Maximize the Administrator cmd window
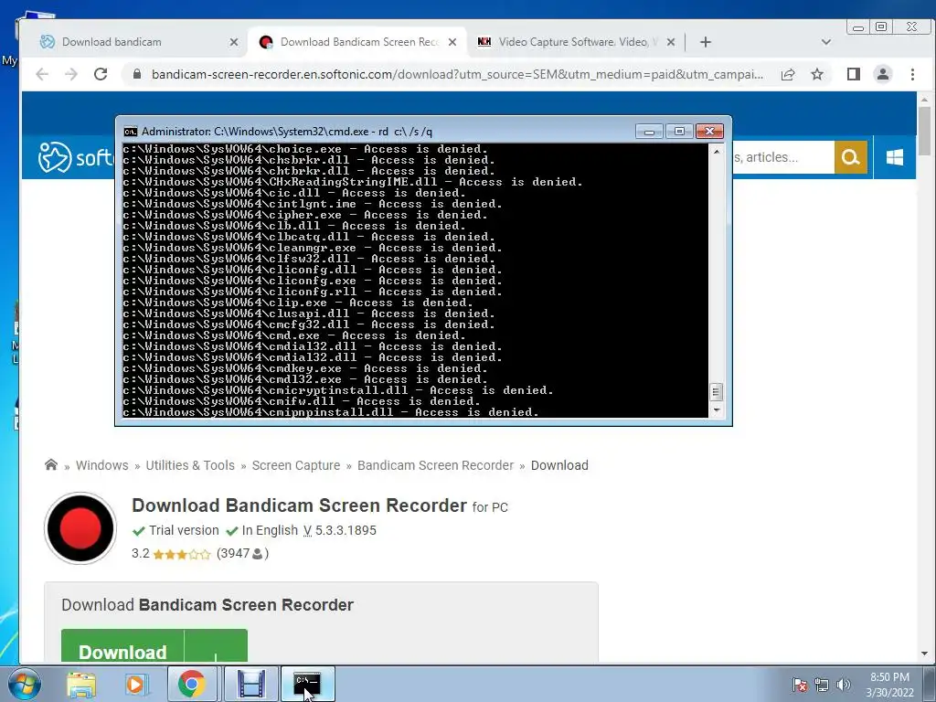The height and width of the screenshot is (702, 936). tap(679, 132)
